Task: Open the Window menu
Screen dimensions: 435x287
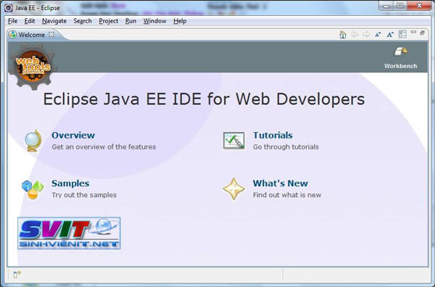Action: click(x=154, y=21)
